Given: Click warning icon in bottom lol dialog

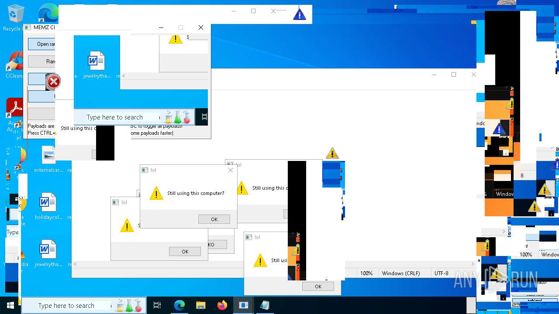Looking at the screenshot, I should 260,260.
